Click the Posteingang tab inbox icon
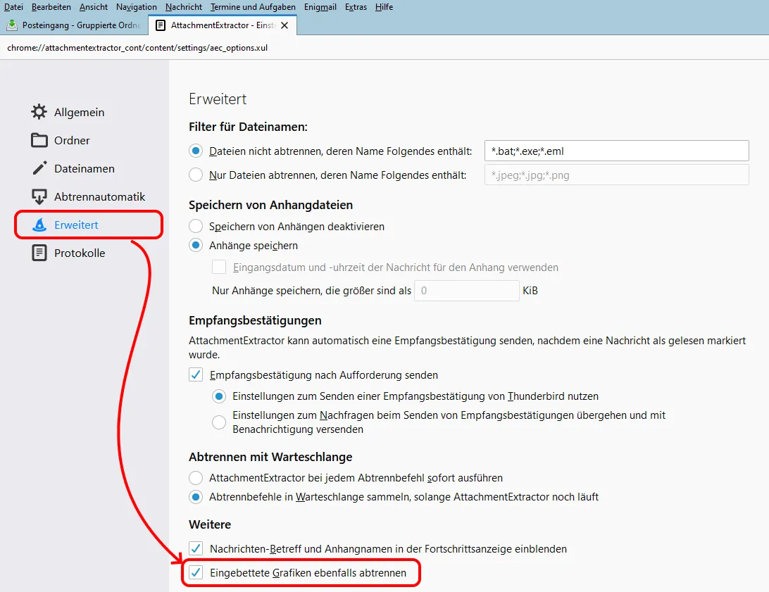Screen dimensions: 769x592 point(12,25)
